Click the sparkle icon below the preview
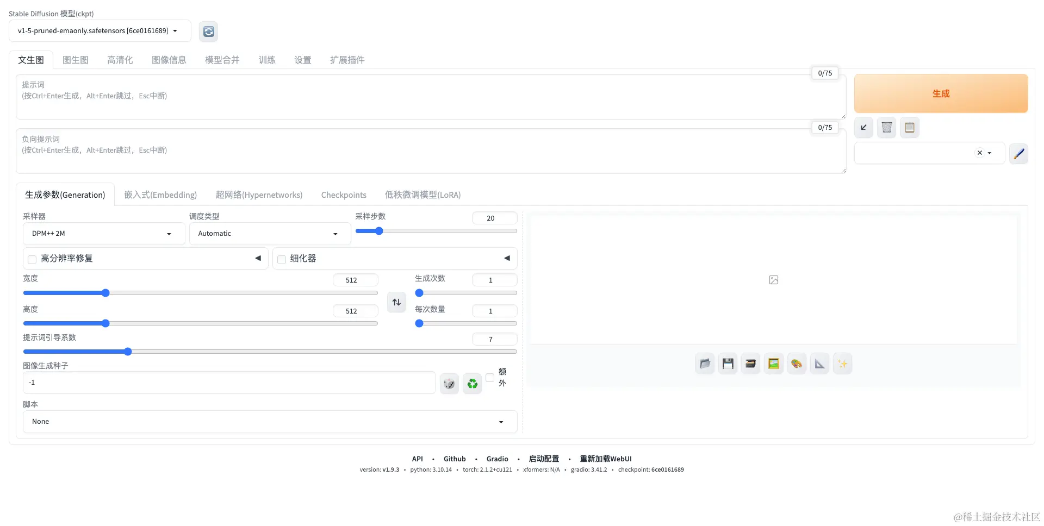The height and width of the screenshot is (526, 1044). coord(842,364)
